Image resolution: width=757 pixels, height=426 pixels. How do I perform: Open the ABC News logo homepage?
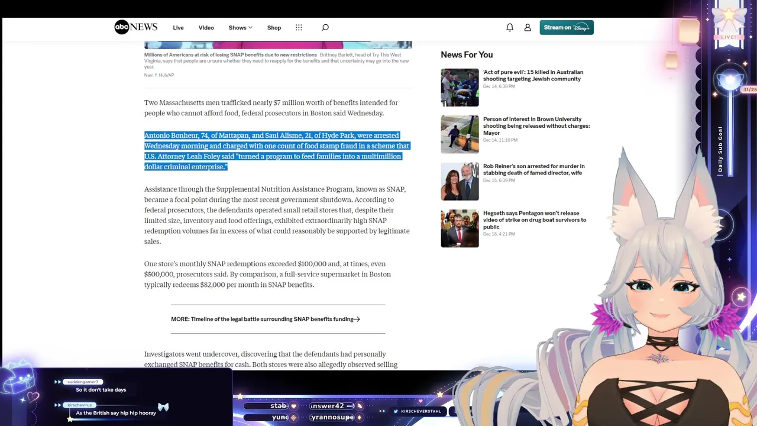(136, 27)
